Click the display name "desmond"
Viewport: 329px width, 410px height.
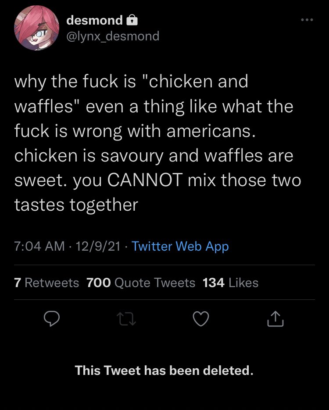[x=95, y=20]
